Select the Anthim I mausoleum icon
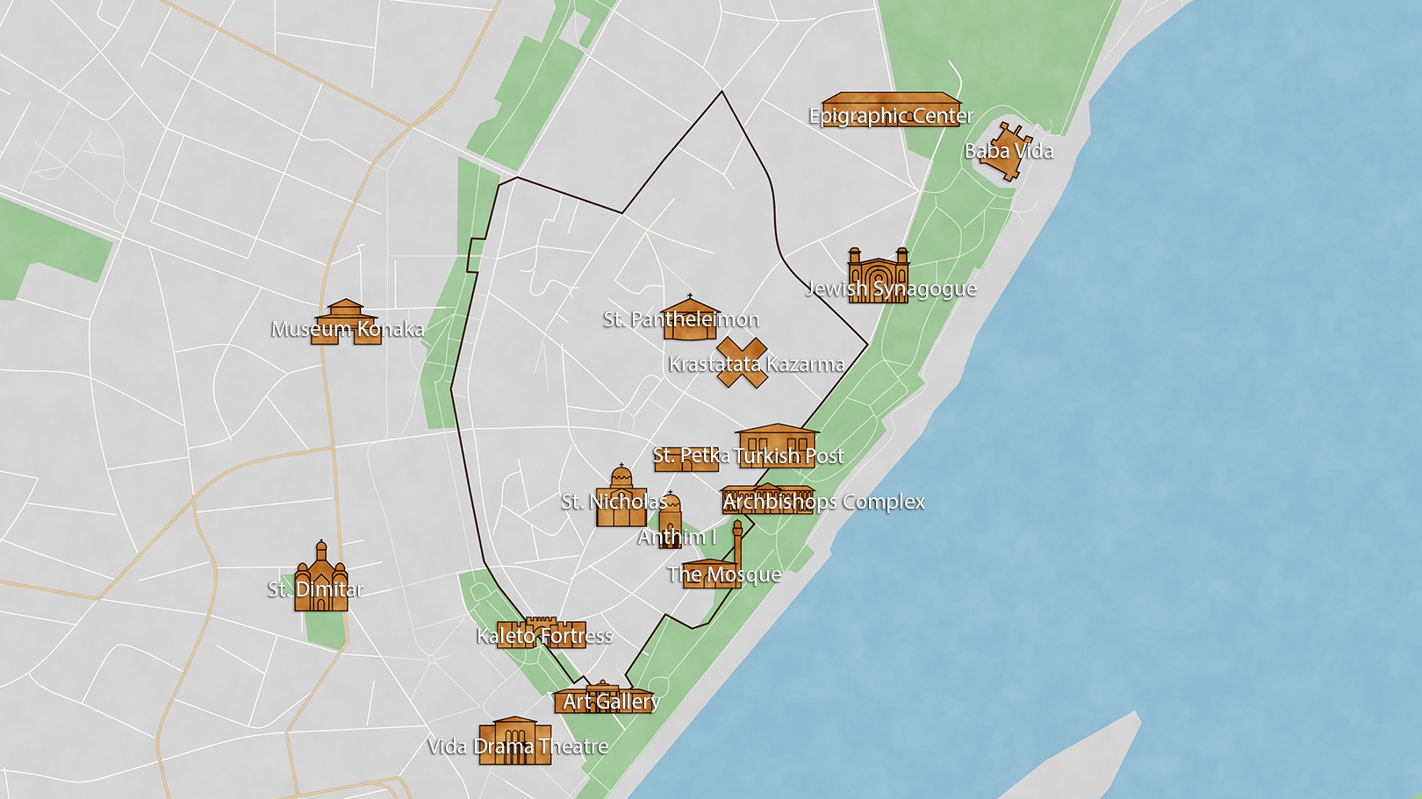The width and height of the screenshot is (1422, 799). pos(671,520)
